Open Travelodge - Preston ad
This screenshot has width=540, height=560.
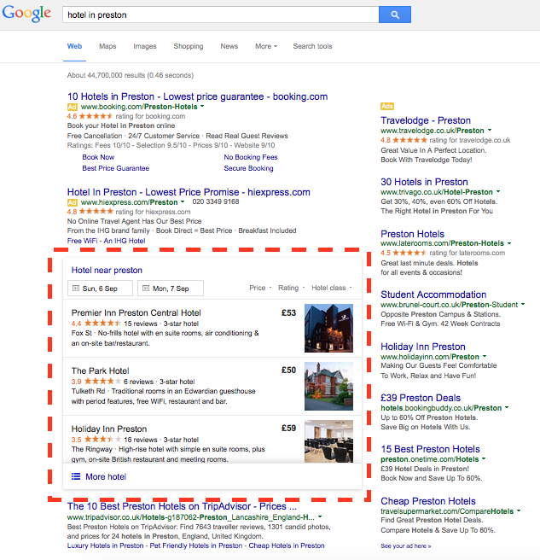(x=426, y=120)
